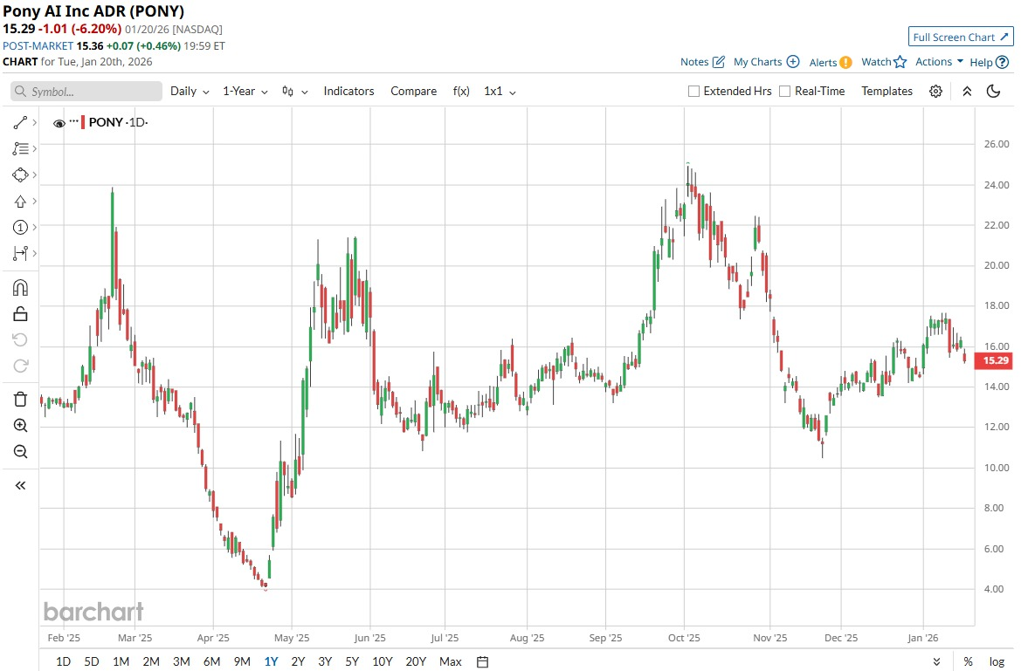Open the candlestick chart type dropdown
1028x671 pixels.
point(294,91)
